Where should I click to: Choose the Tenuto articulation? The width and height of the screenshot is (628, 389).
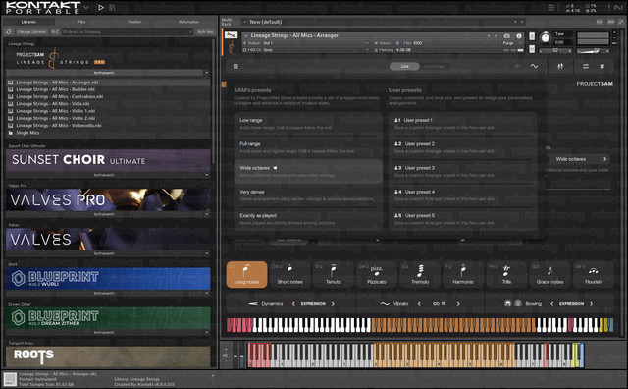334,274
